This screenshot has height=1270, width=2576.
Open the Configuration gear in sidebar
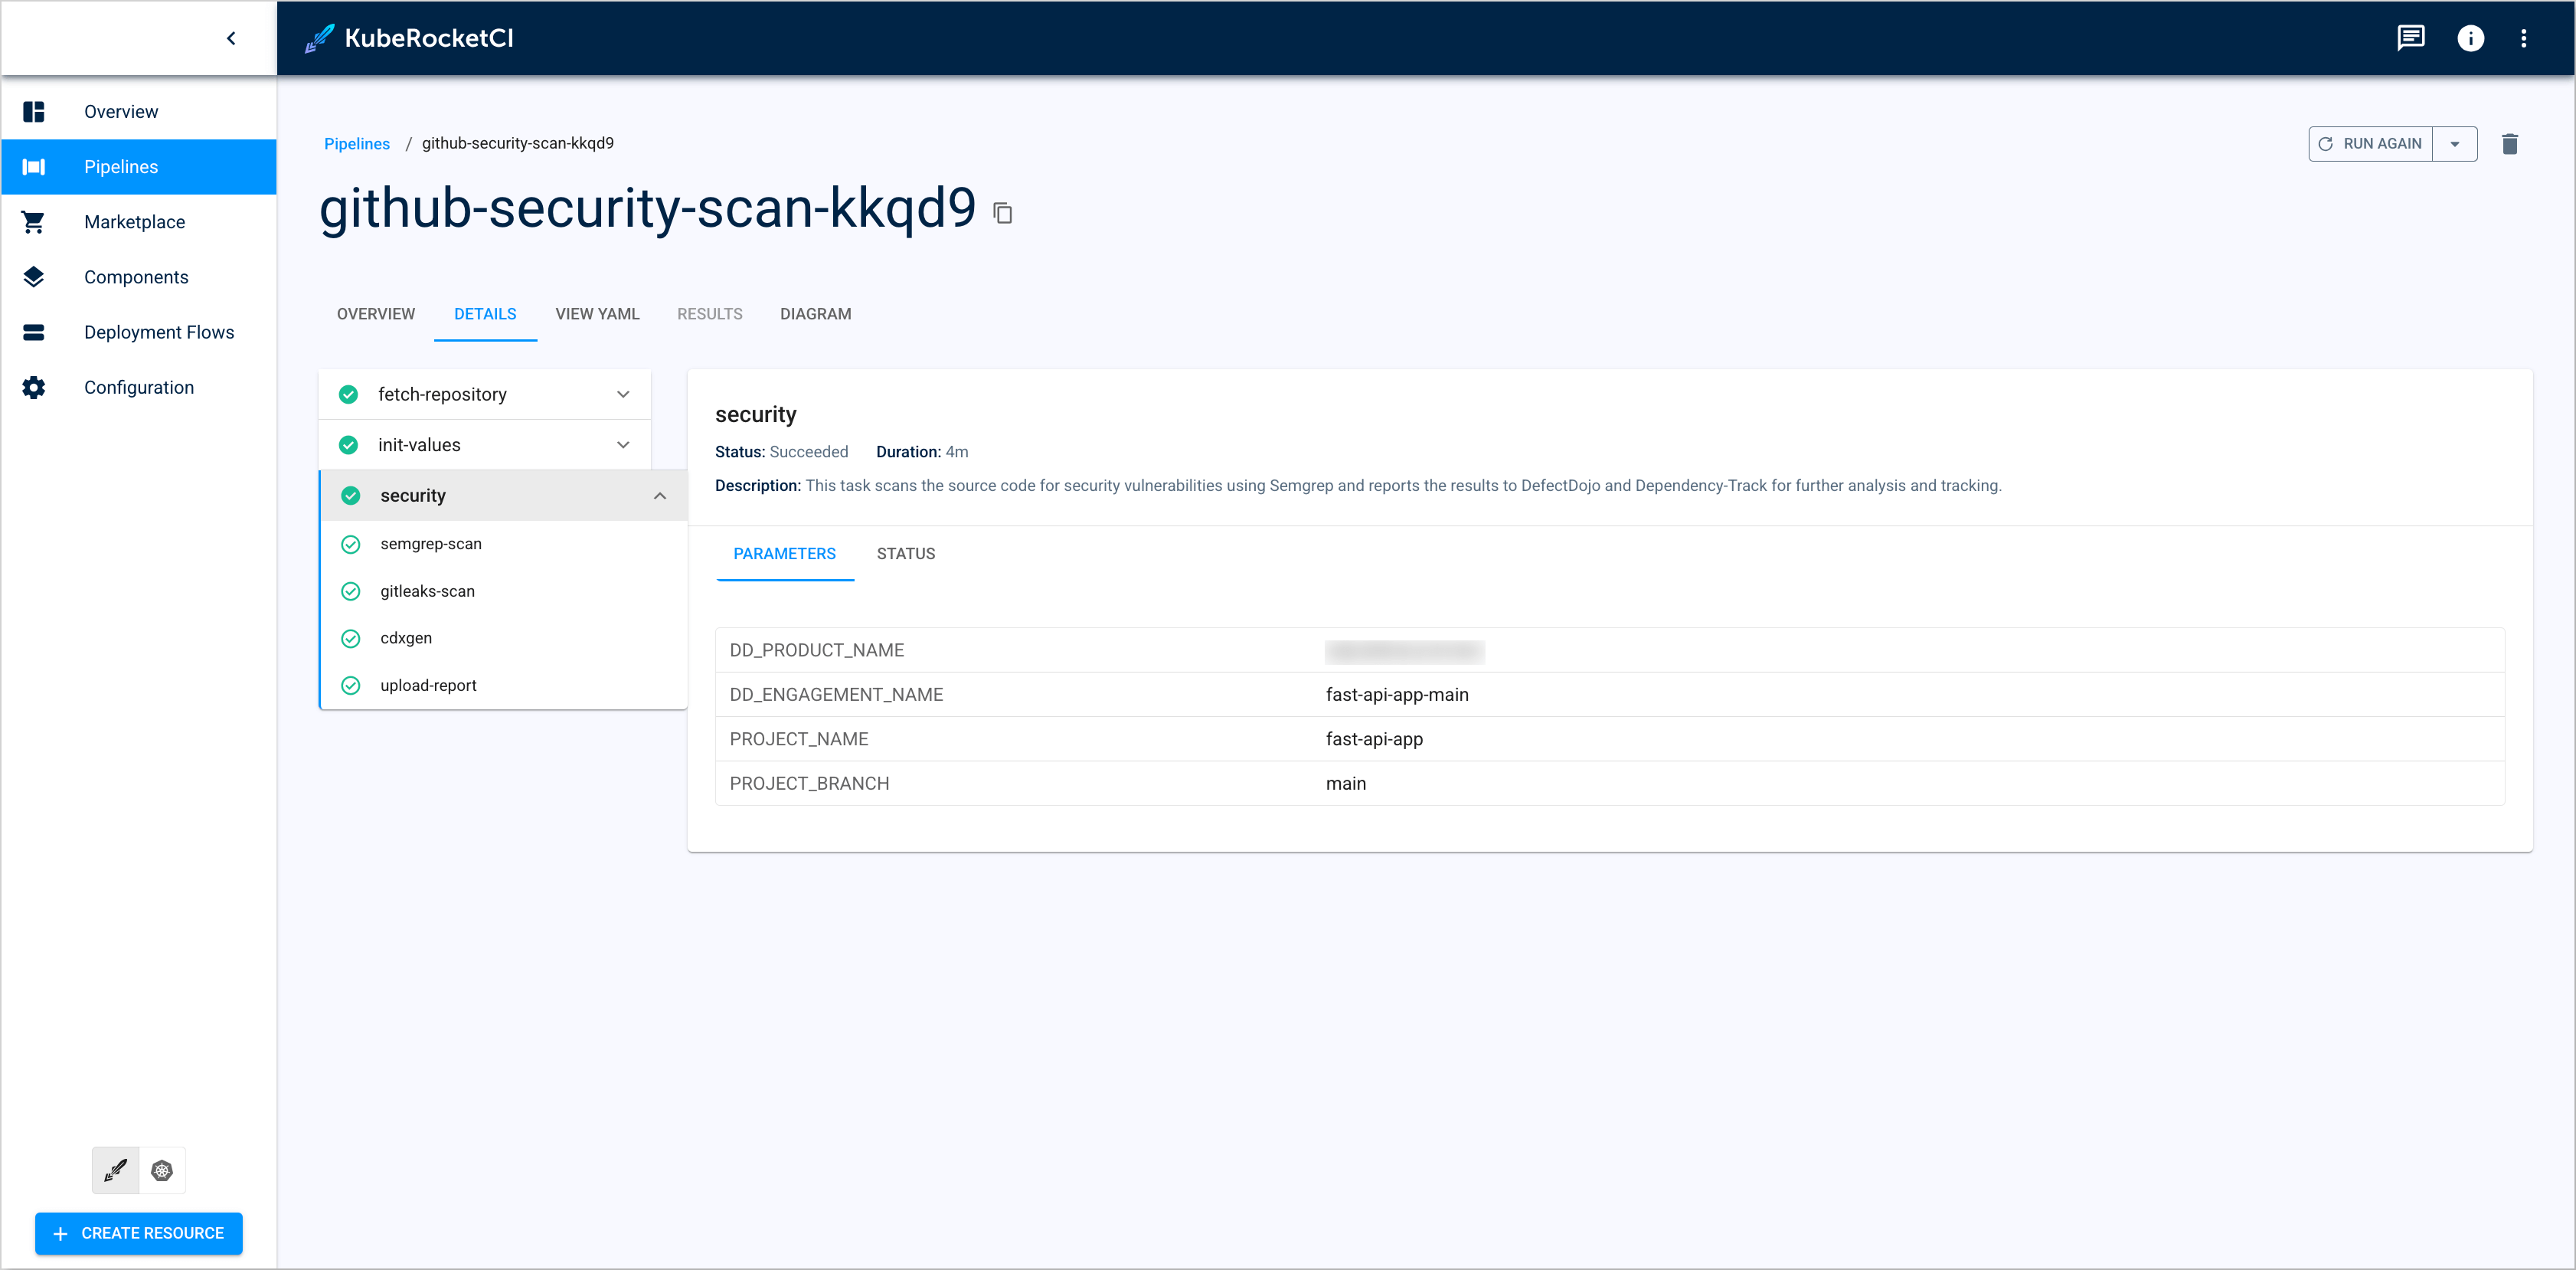tap(33, 387)
